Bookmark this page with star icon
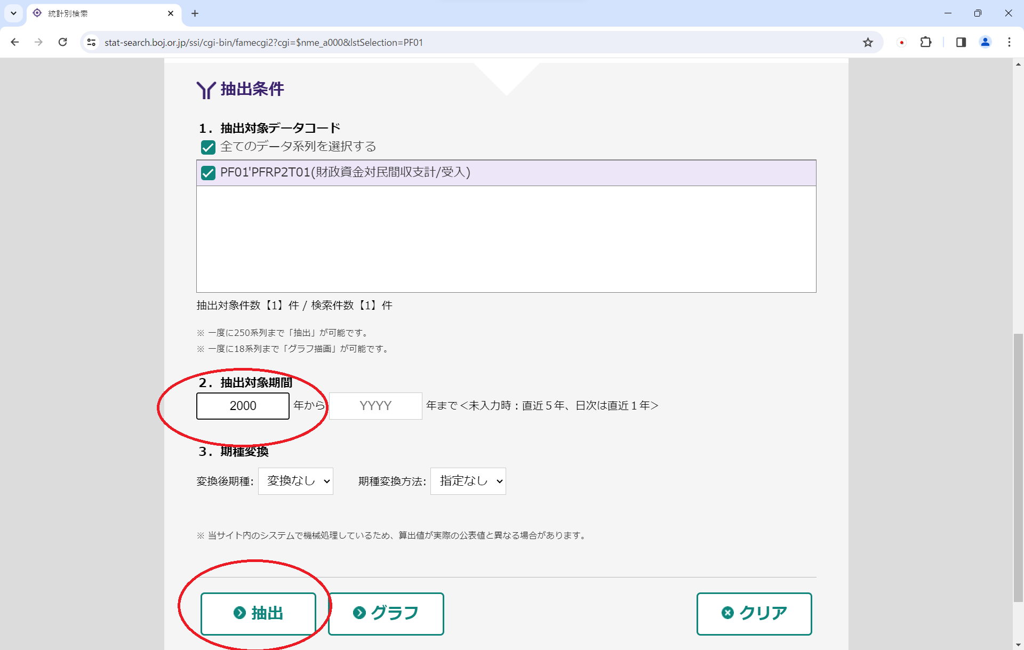The height and width of the screenshot is (650, 1024). click(x=868, y=42)
